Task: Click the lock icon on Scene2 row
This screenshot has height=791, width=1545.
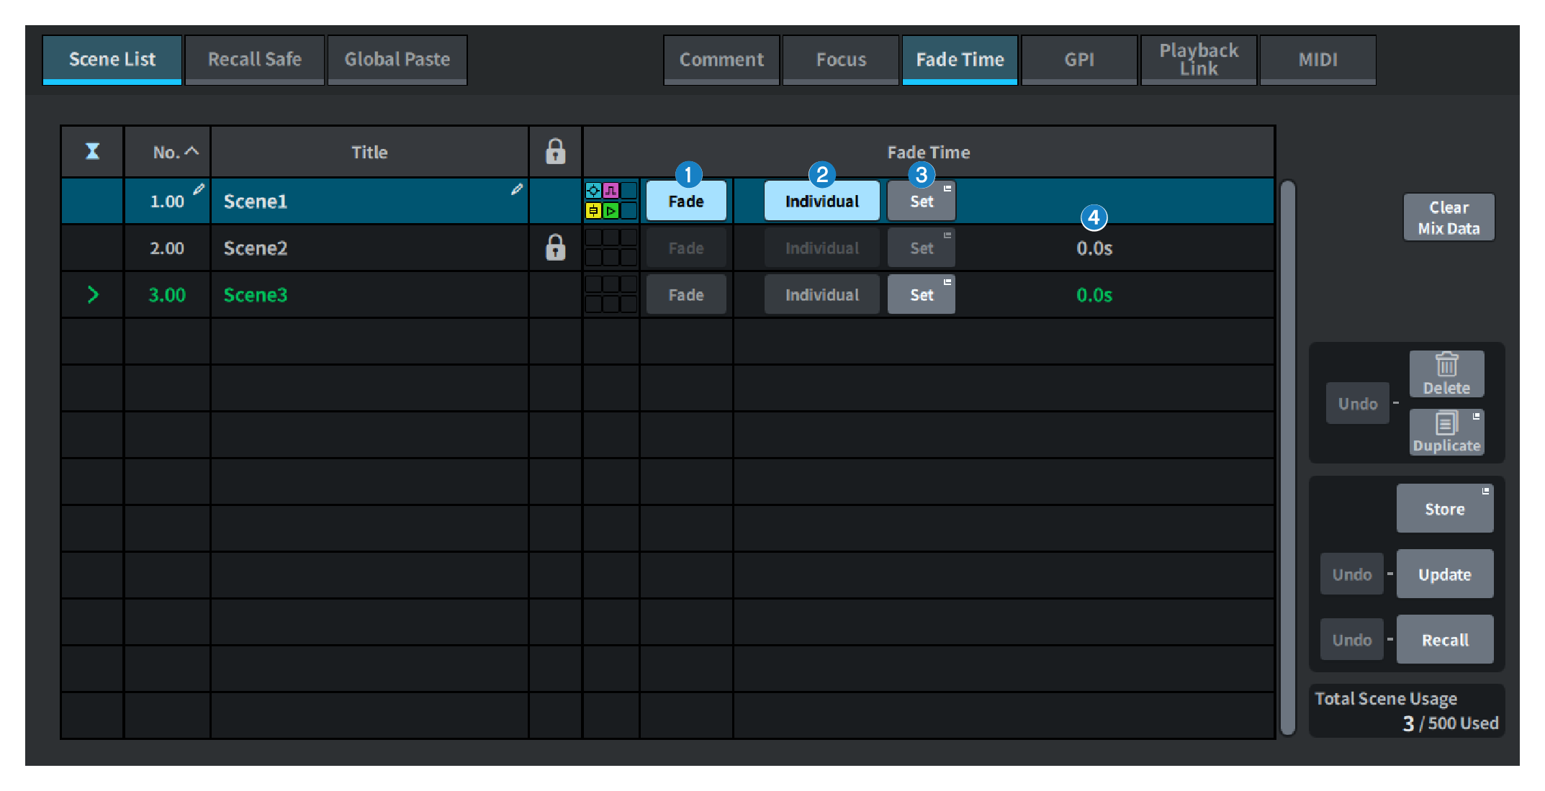Action: tap(555, 248)
